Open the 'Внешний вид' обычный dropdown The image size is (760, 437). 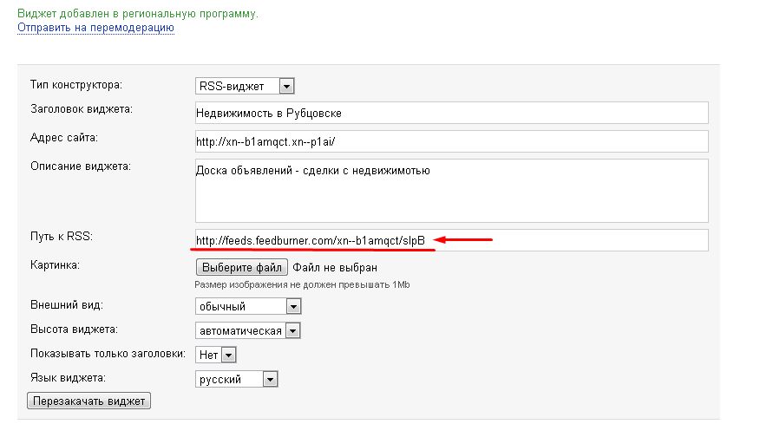[248, 306]
